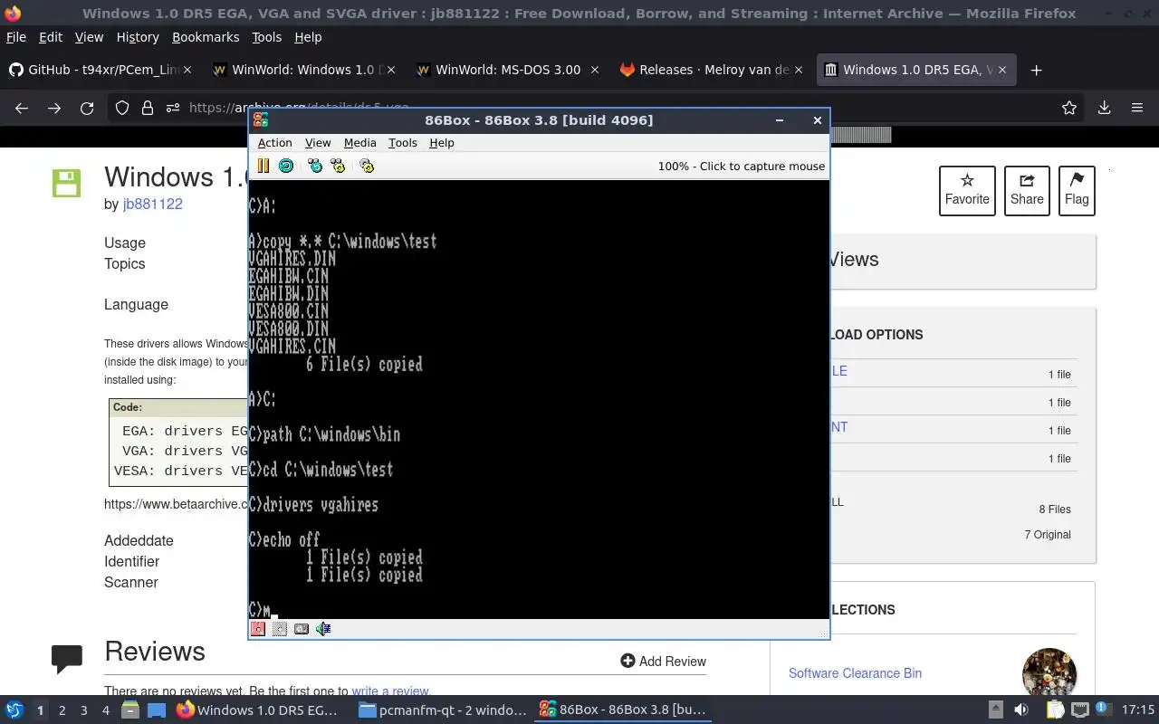Click sound speaker icon in 86Box status bar

[x=323, y=629]
